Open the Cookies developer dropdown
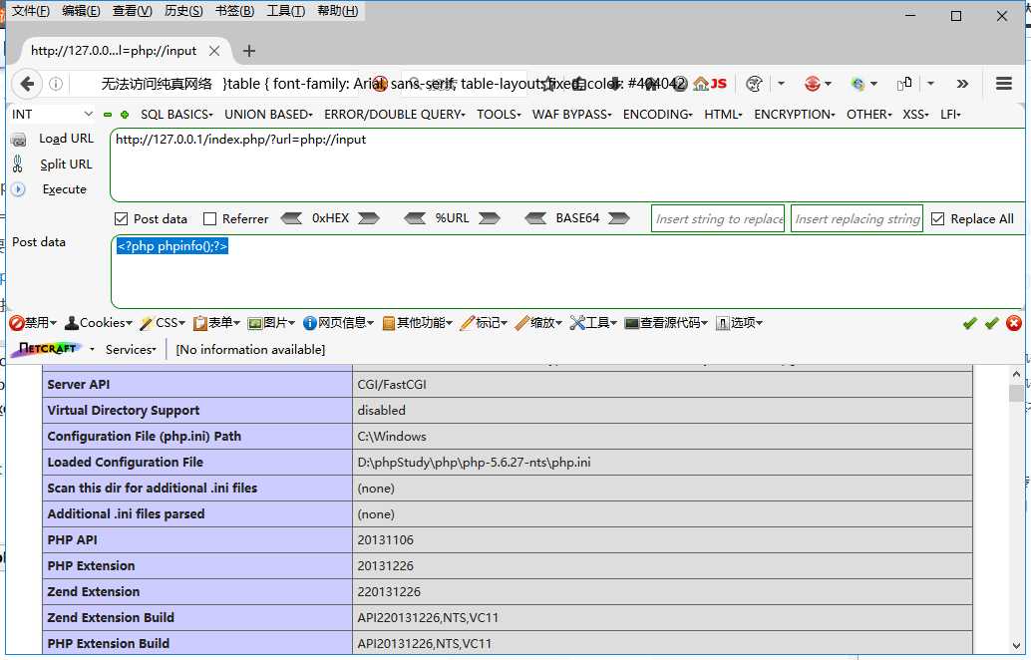1031x660 pixels. click(99, 323)
